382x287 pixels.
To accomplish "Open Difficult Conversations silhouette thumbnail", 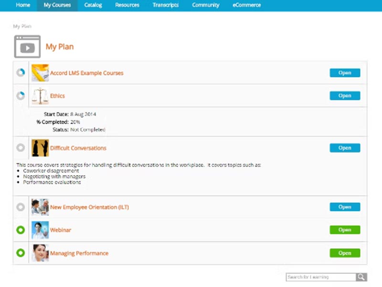I will tap(40, 148).
